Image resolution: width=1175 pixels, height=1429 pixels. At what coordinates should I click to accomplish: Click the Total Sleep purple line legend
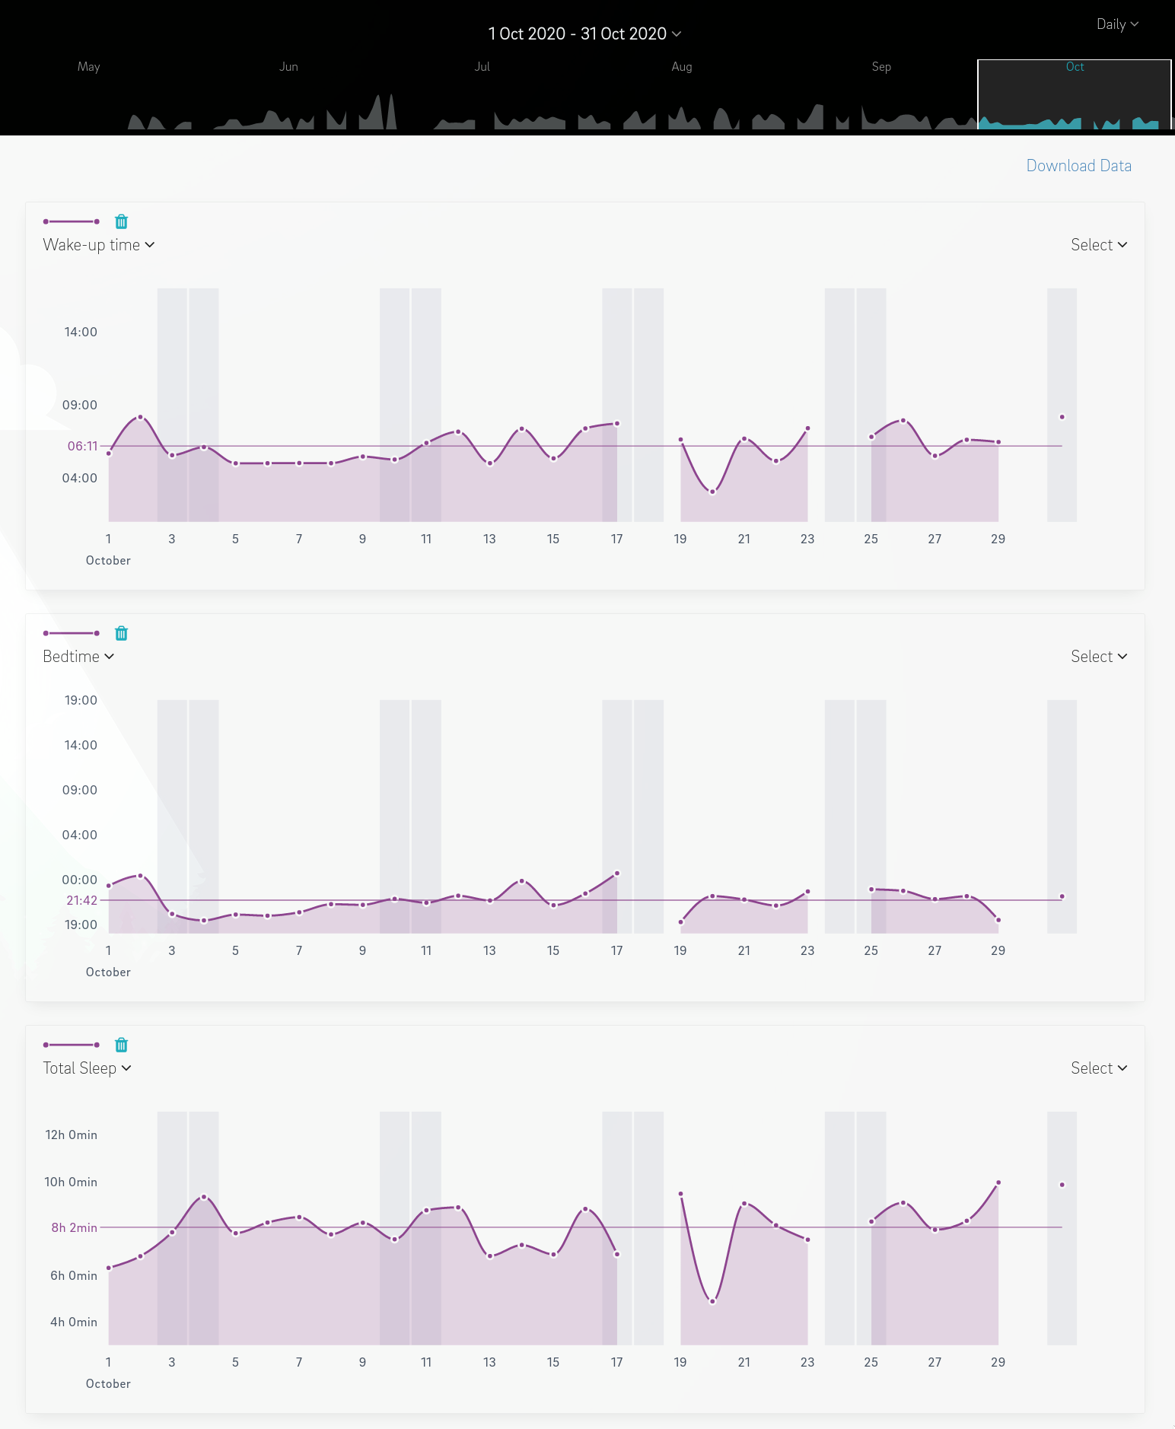72,1045
